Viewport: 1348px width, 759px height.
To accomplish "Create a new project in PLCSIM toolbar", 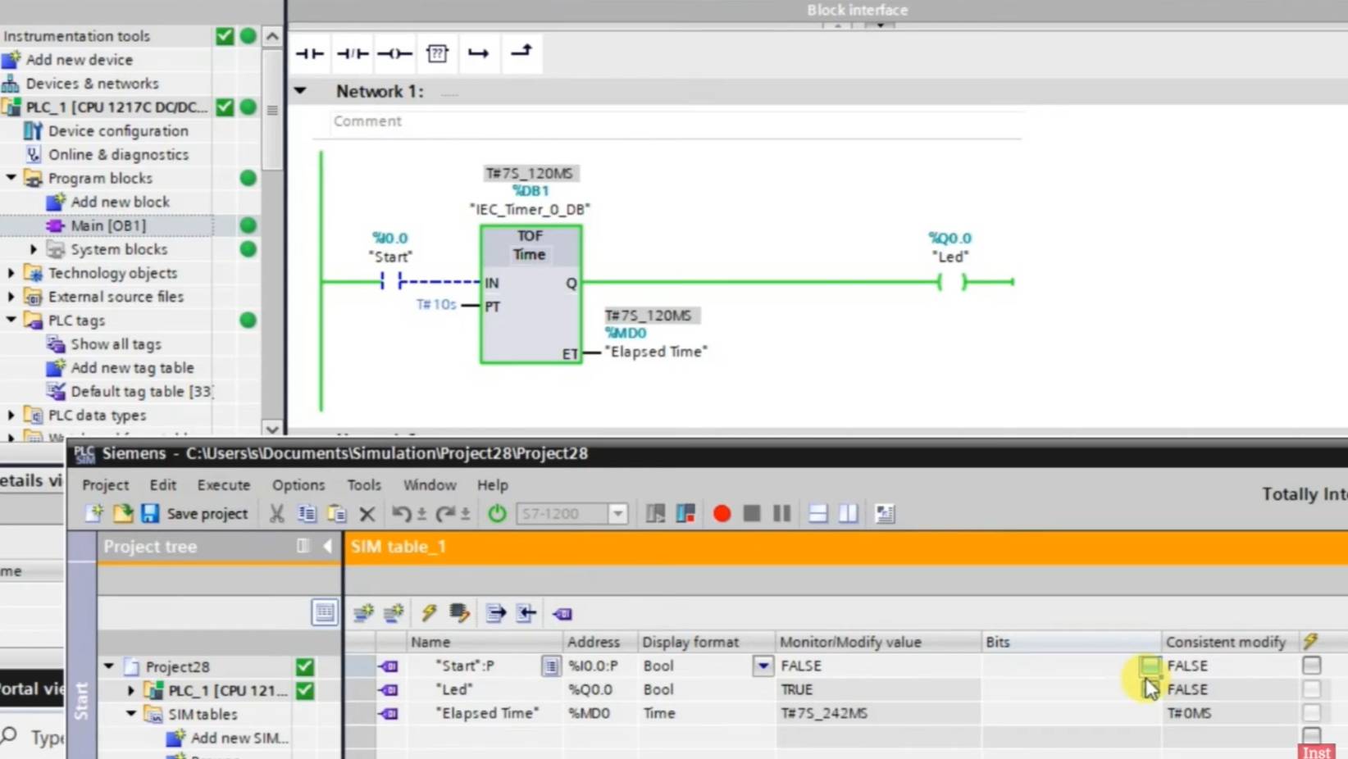I will [x=93, y=514].
